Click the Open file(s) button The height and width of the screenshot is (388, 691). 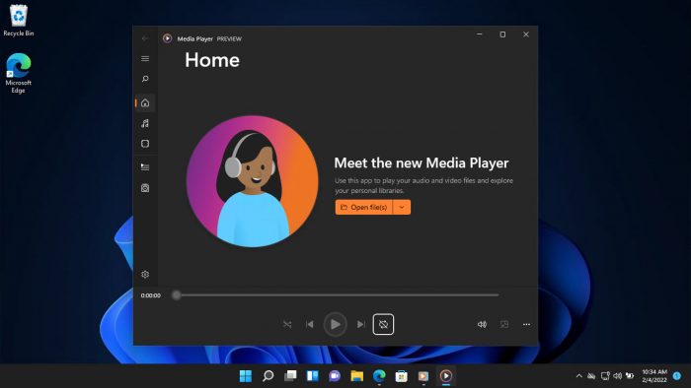(364, 208)
